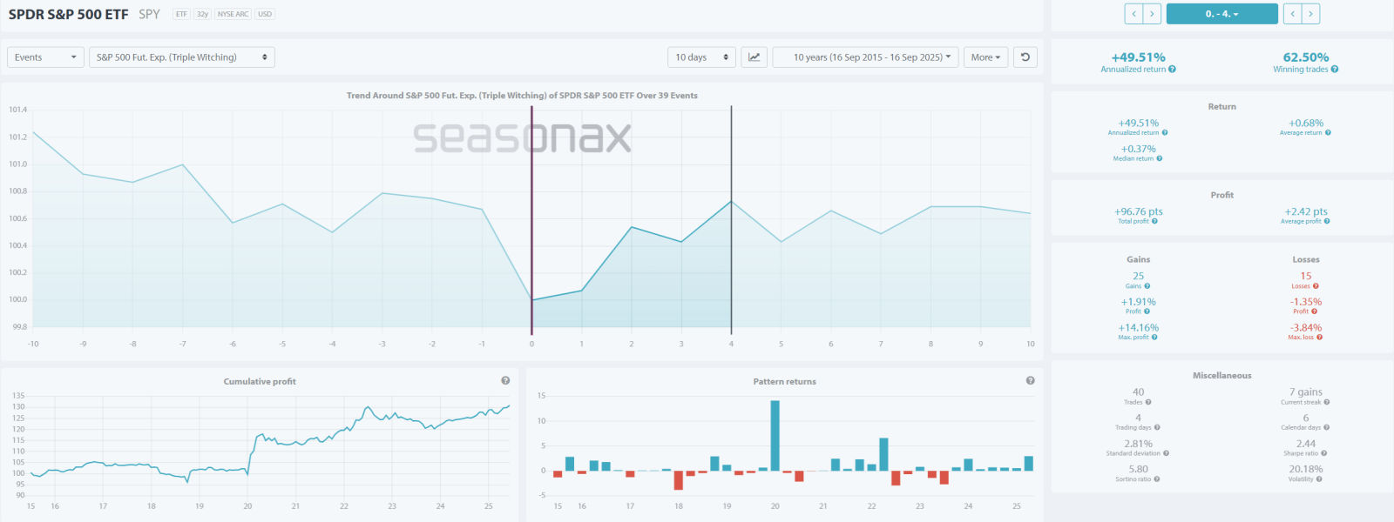Open help icon on Cumulative profit panel

point(505,381)
